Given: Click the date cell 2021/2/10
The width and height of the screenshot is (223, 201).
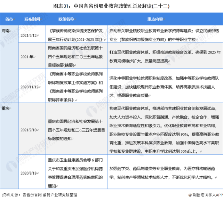Looking at the screenshot, I should [32, 129].
